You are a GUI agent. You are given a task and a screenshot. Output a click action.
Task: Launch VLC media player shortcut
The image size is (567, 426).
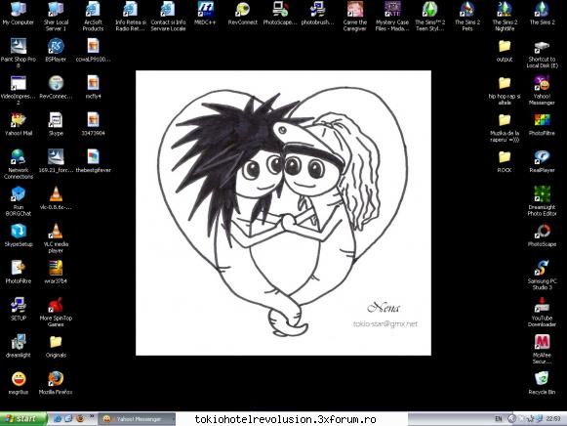[x=56, y=238]
